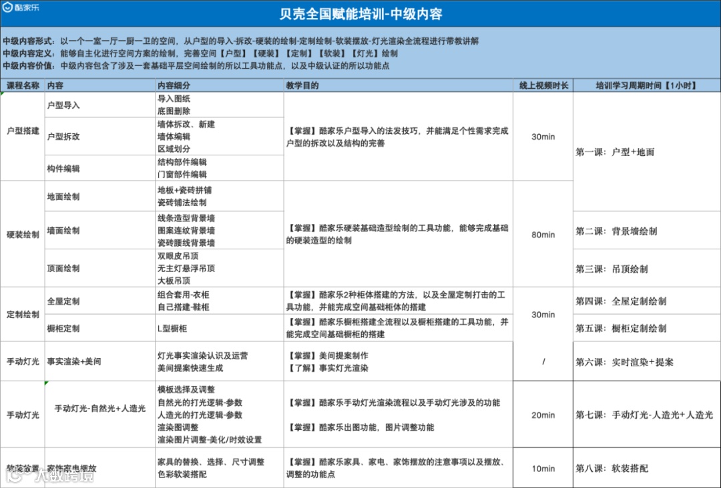Click the 20min duration cell
This screenshot has width=721, height=488.
click(x=543, y=415)
